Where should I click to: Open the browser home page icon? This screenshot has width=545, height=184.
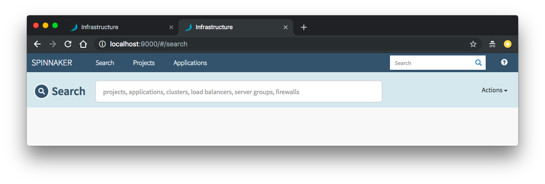83,44
